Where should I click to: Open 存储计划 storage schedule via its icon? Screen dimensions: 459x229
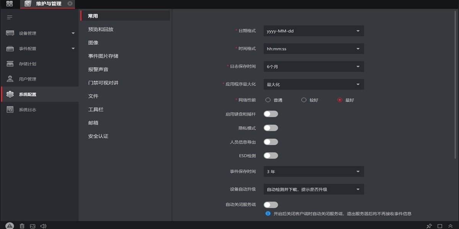10,63
